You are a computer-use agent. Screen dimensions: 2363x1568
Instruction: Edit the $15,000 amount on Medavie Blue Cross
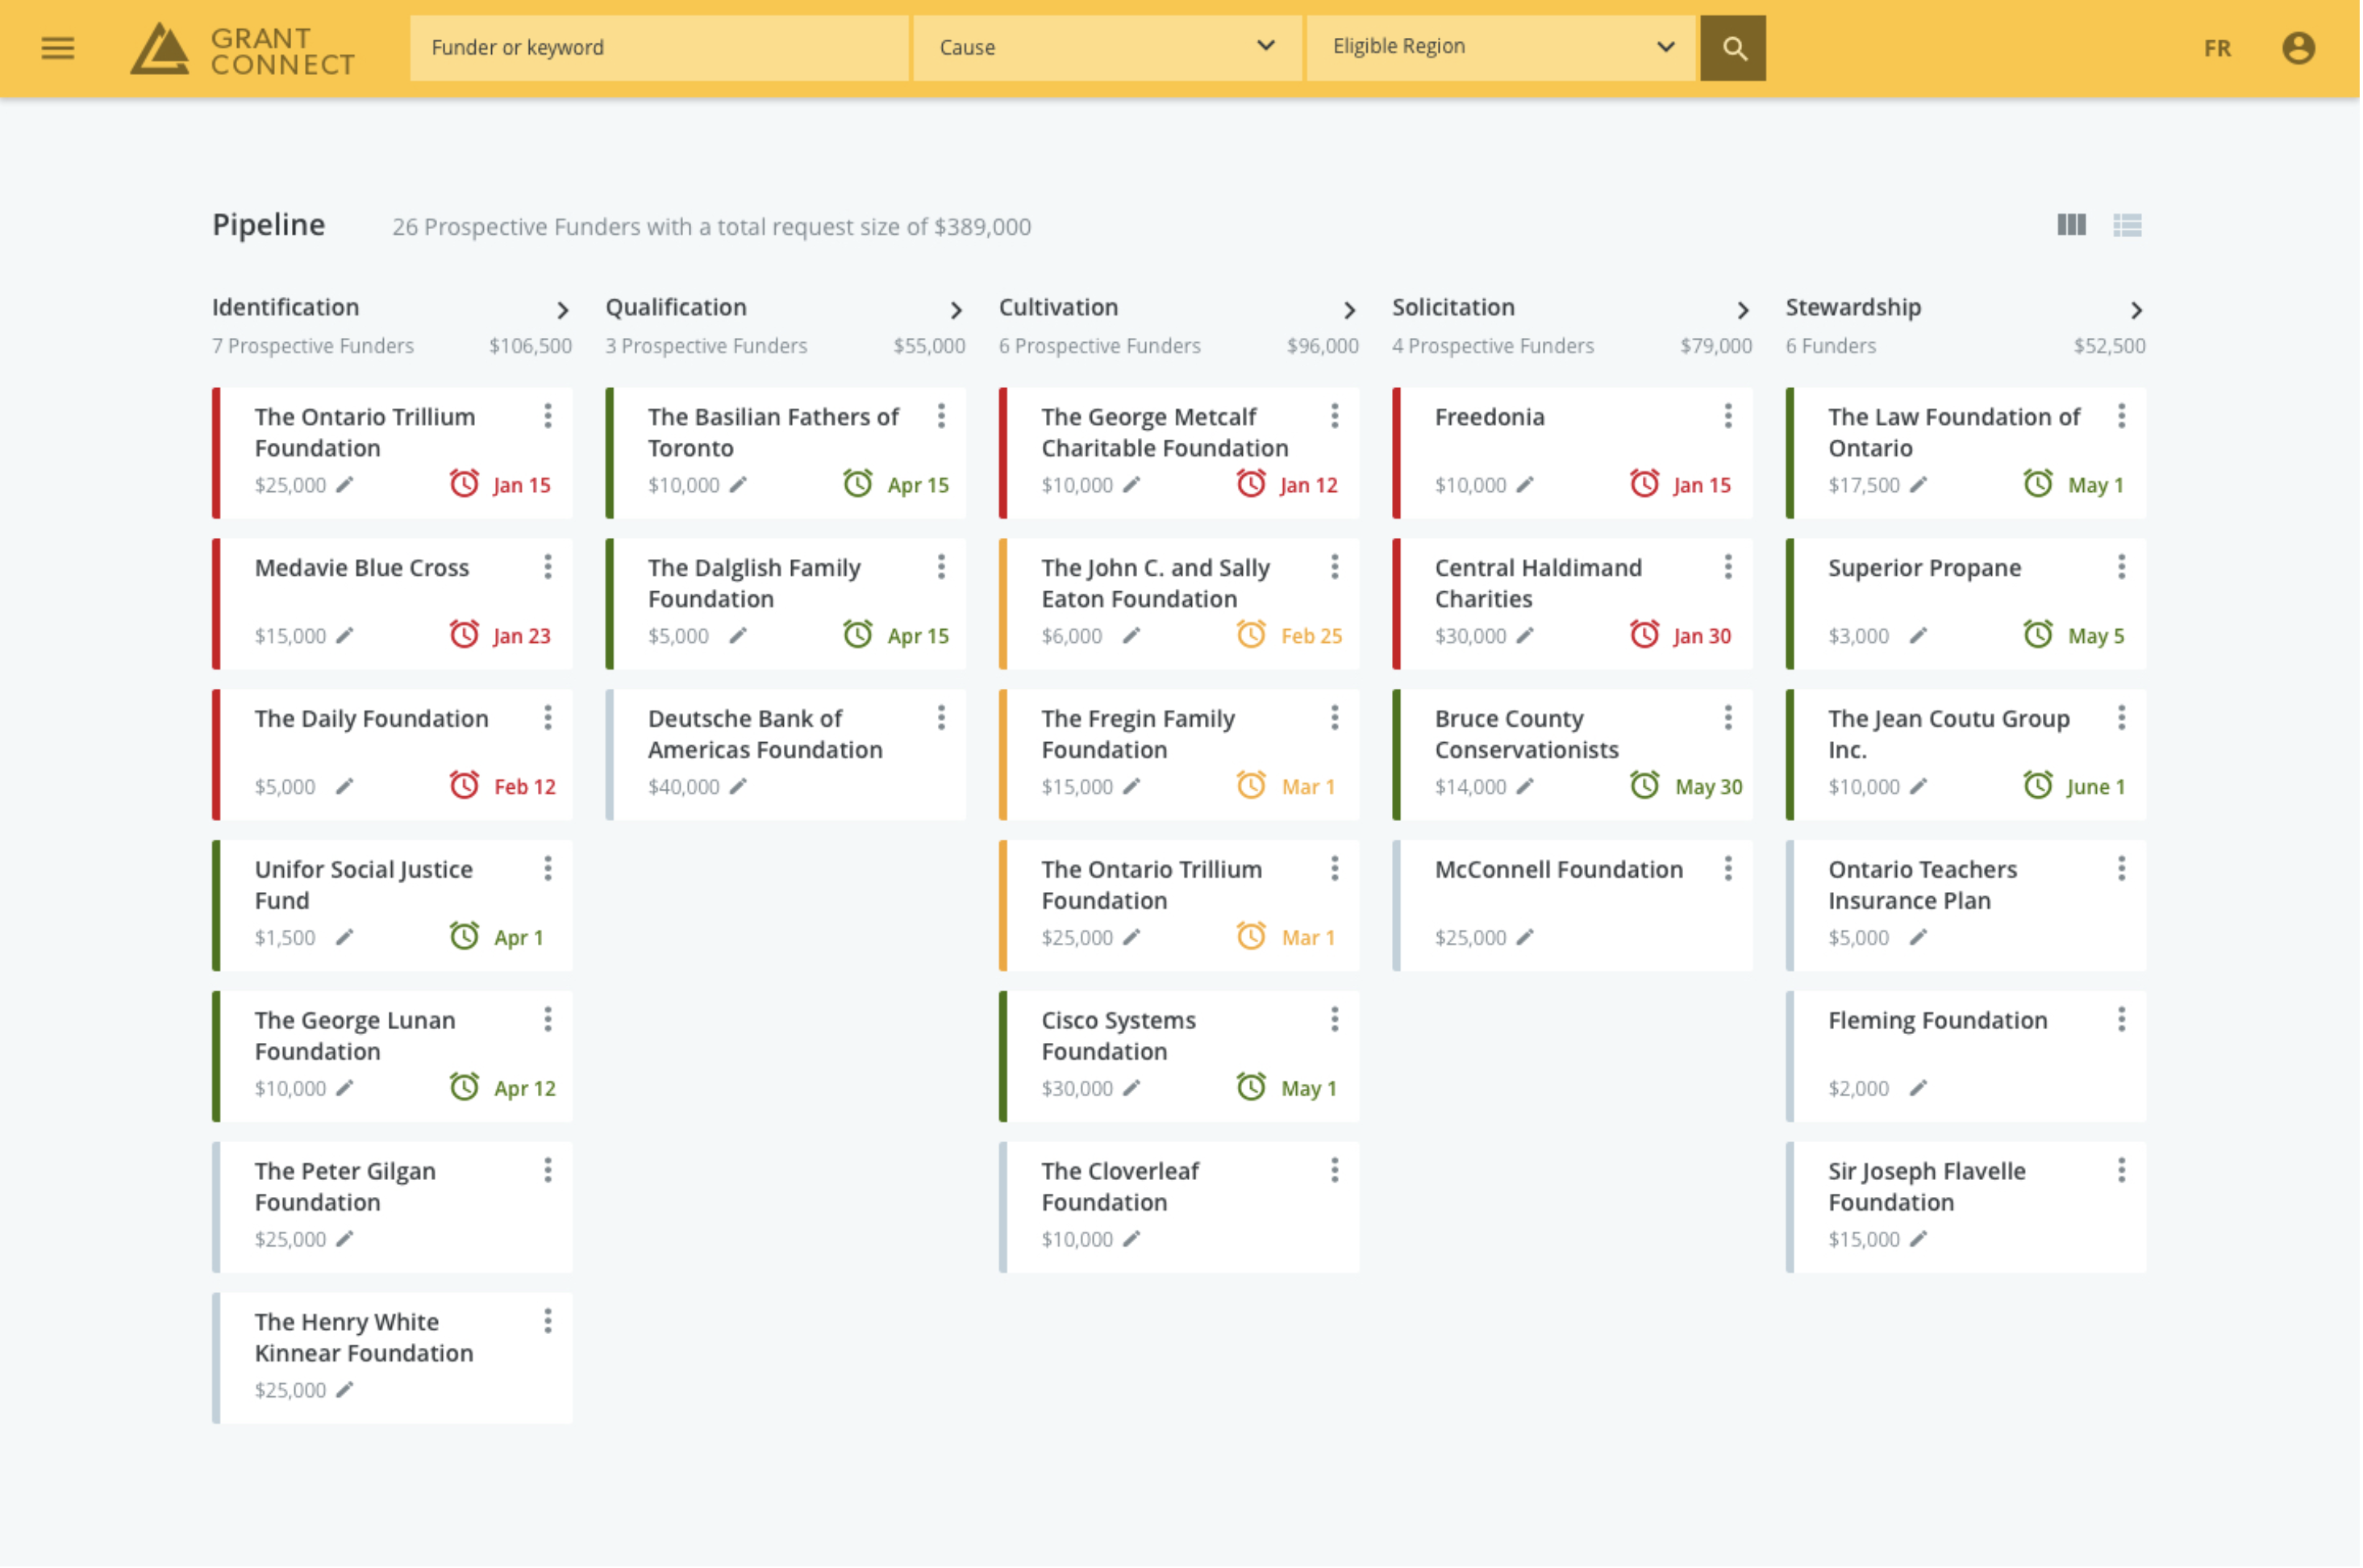point(345,636)
